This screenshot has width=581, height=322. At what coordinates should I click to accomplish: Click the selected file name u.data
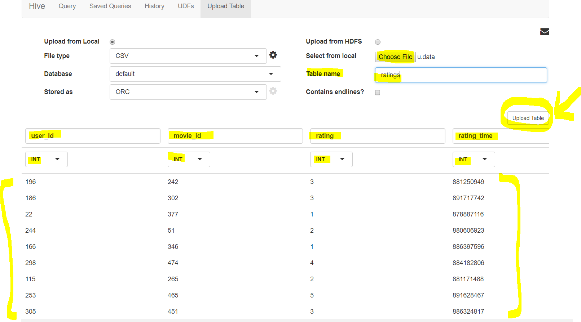click(x=426, y=57)
